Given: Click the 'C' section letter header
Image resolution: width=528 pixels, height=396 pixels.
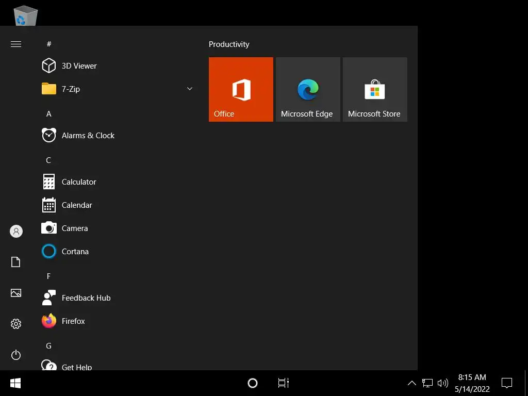Looking at the screenshot, I should (x=48, y=160).
